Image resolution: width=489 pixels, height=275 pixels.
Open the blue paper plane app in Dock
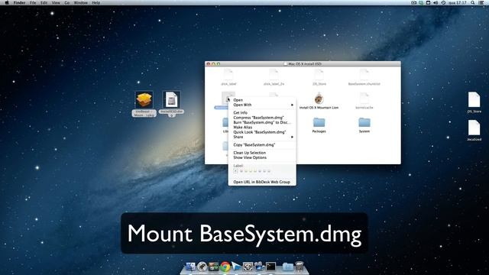(x=236, y=267)
